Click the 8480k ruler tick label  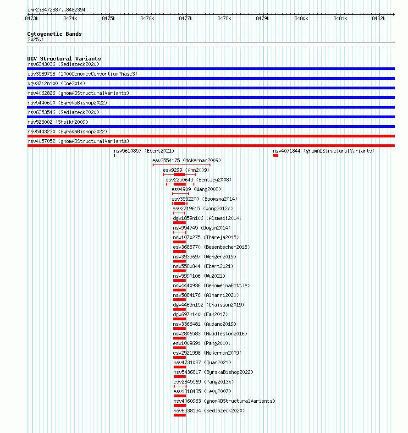point(301,18)
